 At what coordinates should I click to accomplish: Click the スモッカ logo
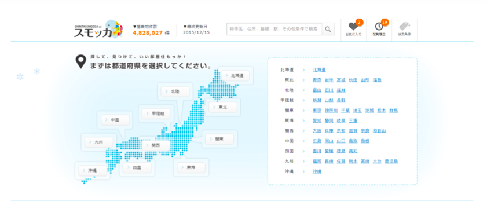click(98, 30)
